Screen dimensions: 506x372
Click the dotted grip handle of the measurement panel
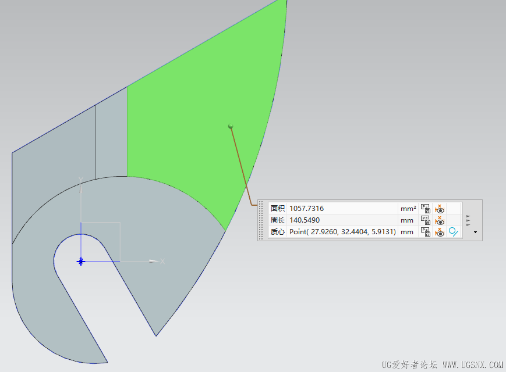tap(261, 220)
